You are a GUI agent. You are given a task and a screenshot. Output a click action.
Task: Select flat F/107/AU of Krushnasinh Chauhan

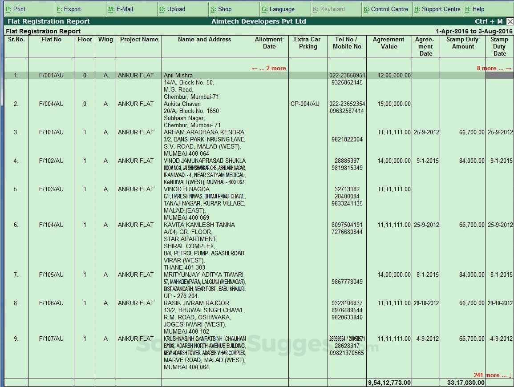click(x=50, y=339)
